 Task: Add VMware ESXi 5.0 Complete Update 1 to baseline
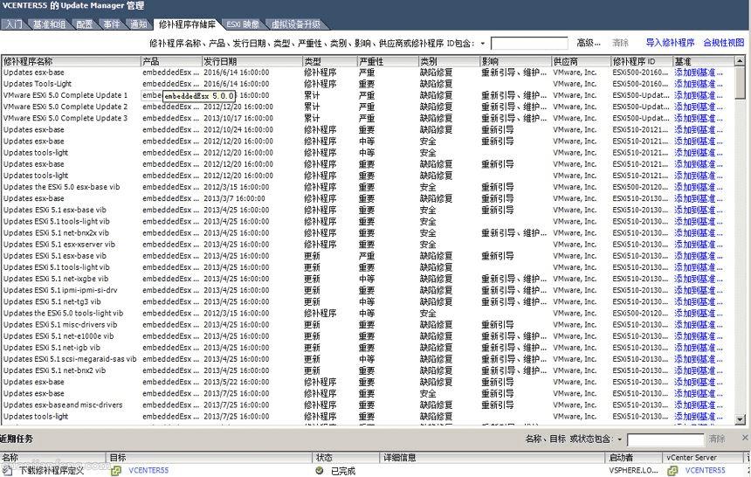click(699, 95)
